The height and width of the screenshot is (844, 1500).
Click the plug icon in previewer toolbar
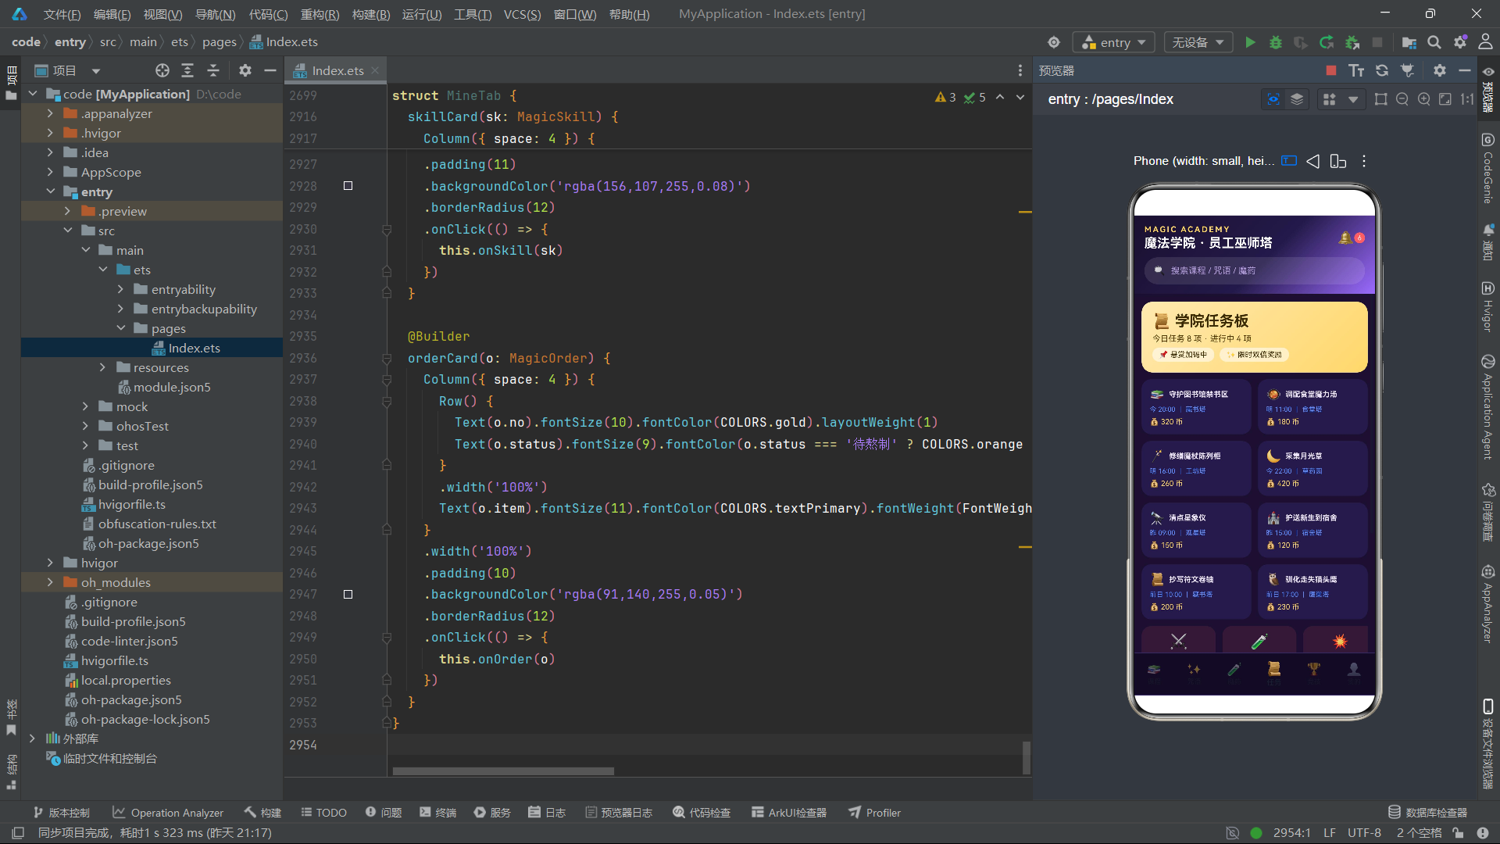pos(1408,70)
